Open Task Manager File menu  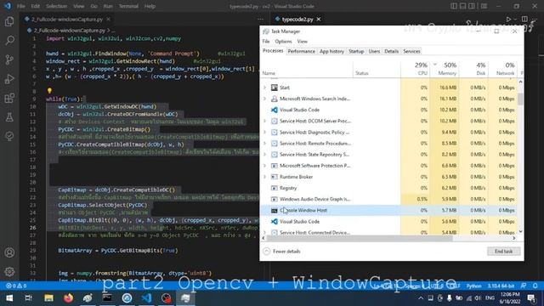pos(266,42)
